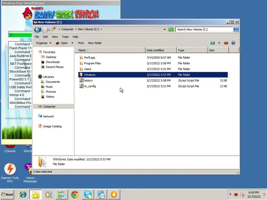This screenshot has height=200, width=267.
Task: Click the muted volume tray icon
Action: click(x=242, y=195)
